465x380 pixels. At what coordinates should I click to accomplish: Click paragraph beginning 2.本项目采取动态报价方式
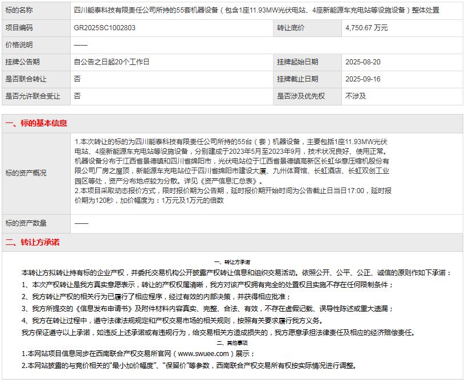[233, 195]
